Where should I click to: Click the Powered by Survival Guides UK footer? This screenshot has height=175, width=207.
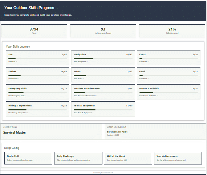[103, 172]
